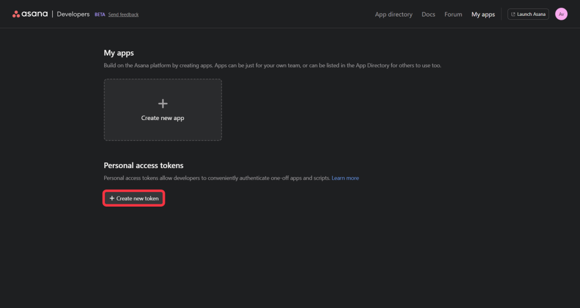The image size is (580, 308).
Task: Open the Send feedback link
Action: [x=123, y=15]
